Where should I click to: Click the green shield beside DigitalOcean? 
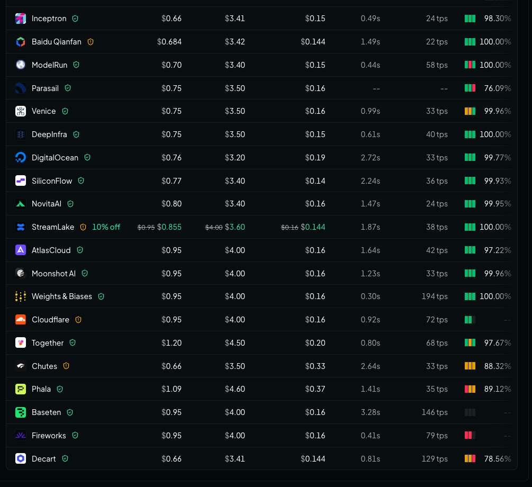click(87, 157)
